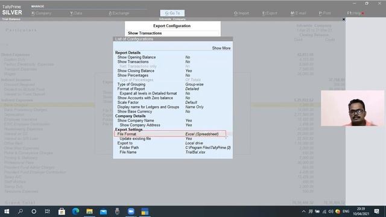Click the Show More link
This screenshot has height=217, width=386.
pyautogui.click(x=221, y=48)
